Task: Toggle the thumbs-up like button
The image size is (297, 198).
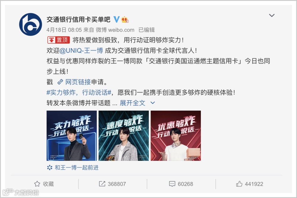Action: [239, 184]
